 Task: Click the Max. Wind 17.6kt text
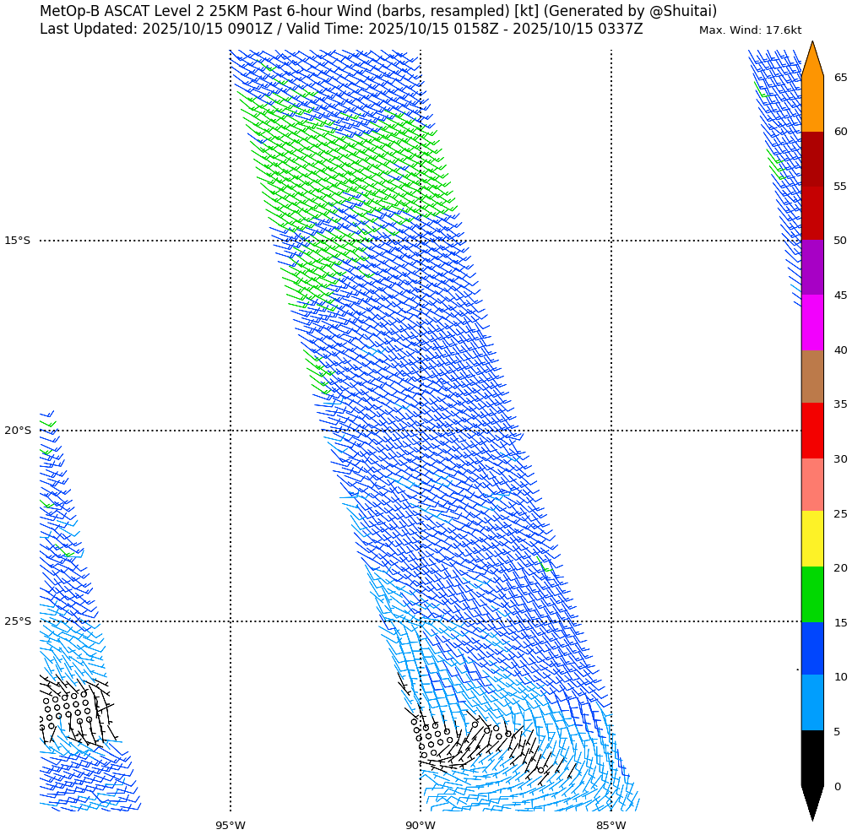coord(750,30)
